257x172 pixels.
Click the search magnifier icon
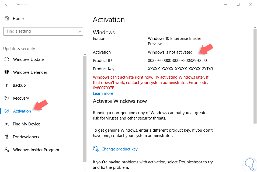[79, 31]
